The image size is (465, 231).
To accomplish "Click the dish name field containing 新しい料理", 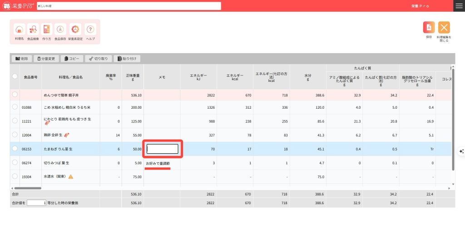I will 129,6.
